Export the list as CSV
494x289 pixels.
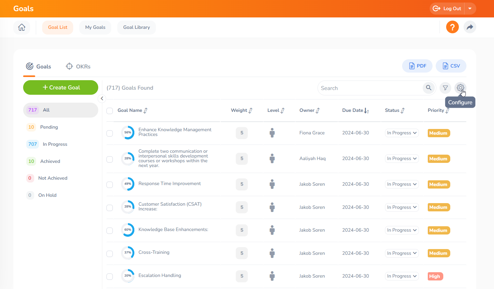(451, 66)
